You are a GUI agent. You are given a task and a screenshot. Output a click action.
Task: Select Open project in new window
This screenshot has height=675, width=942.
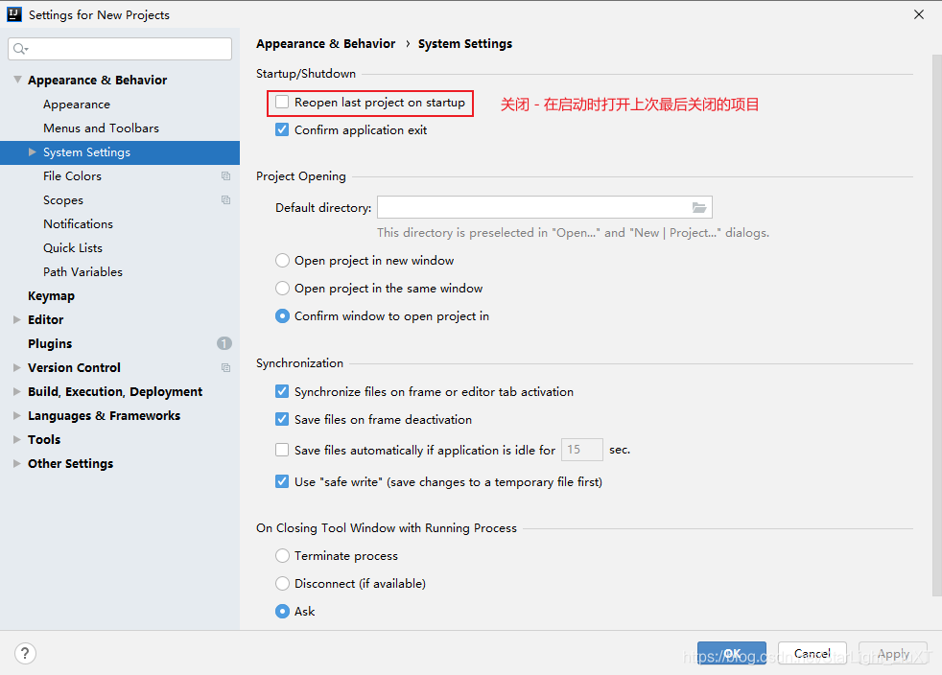pos(282,261)
